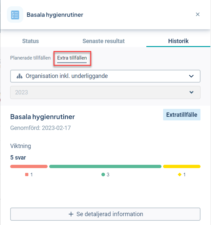Click the Extratillfälle badge
This screenshot has width=211, height=225.
pos(182,115)
